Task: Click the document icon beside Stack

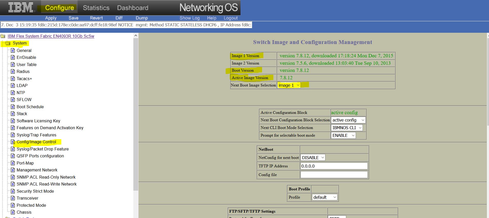Action: 13,114
